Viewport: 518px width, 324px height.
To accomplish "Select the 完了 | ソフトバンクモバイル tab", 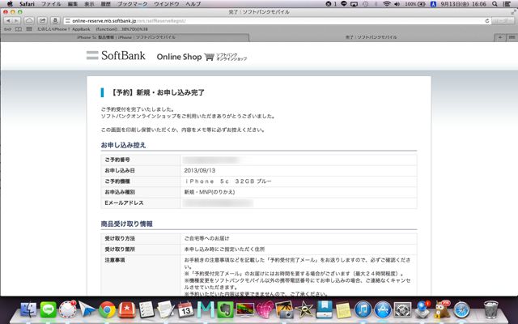I will click(x=372, y=37).
